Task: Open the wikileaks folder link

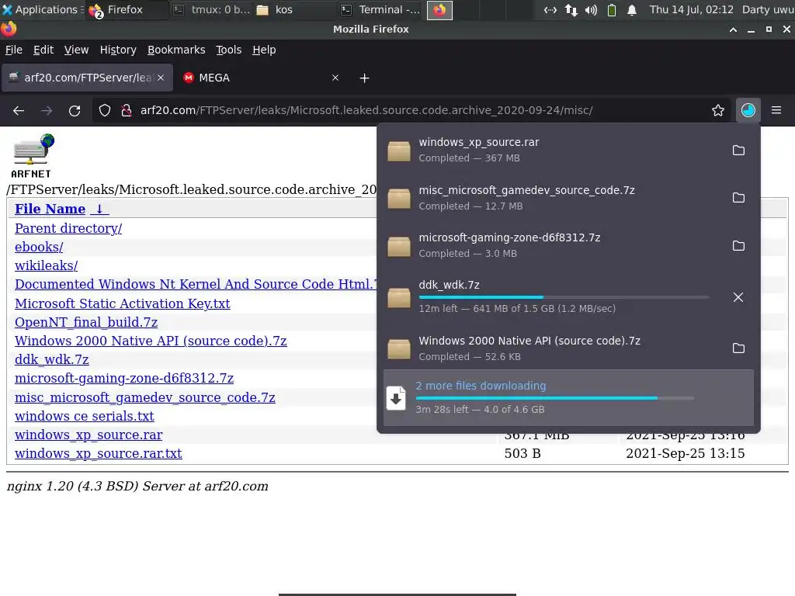Action: (46, 265)
